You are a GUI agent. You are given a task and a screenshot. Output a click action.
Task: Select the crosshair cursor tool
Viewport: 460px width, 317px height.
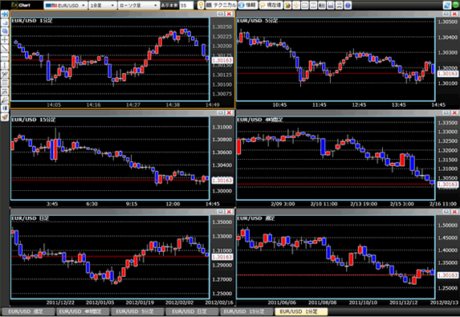click(x=5, y=39)
